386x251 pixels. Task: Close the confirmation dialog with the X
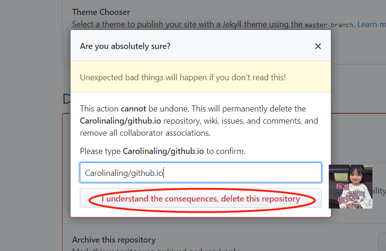click(x=318, y=46)
